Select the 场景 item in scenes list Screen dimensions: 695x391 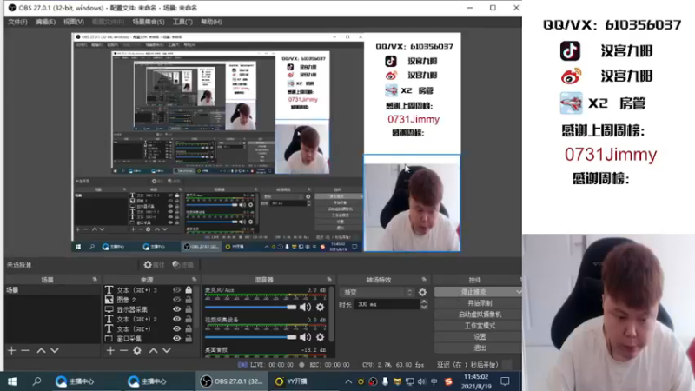tap(52, 290)
